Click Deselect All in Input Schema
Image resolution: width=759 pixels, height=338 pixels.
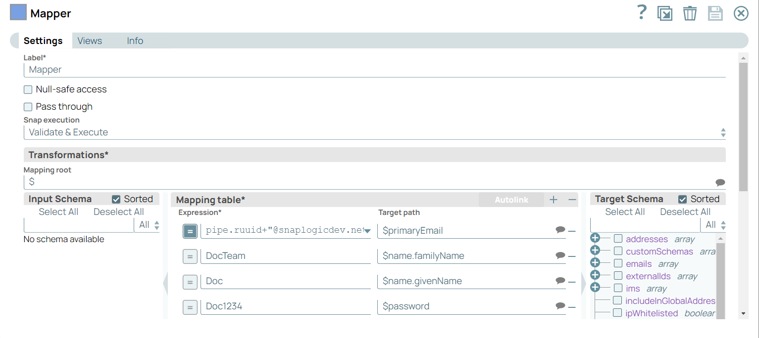[x=119, y=212]
